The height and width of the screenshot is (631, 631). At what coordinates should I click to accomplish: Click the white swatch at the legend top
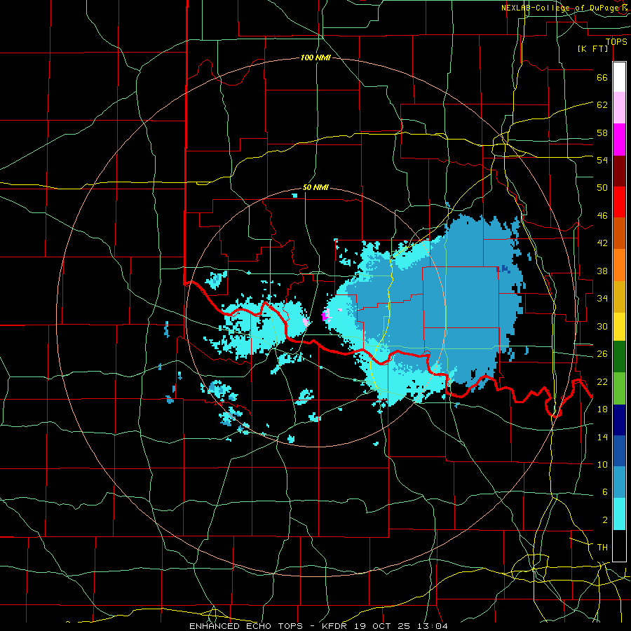click(x=619, y=77)
